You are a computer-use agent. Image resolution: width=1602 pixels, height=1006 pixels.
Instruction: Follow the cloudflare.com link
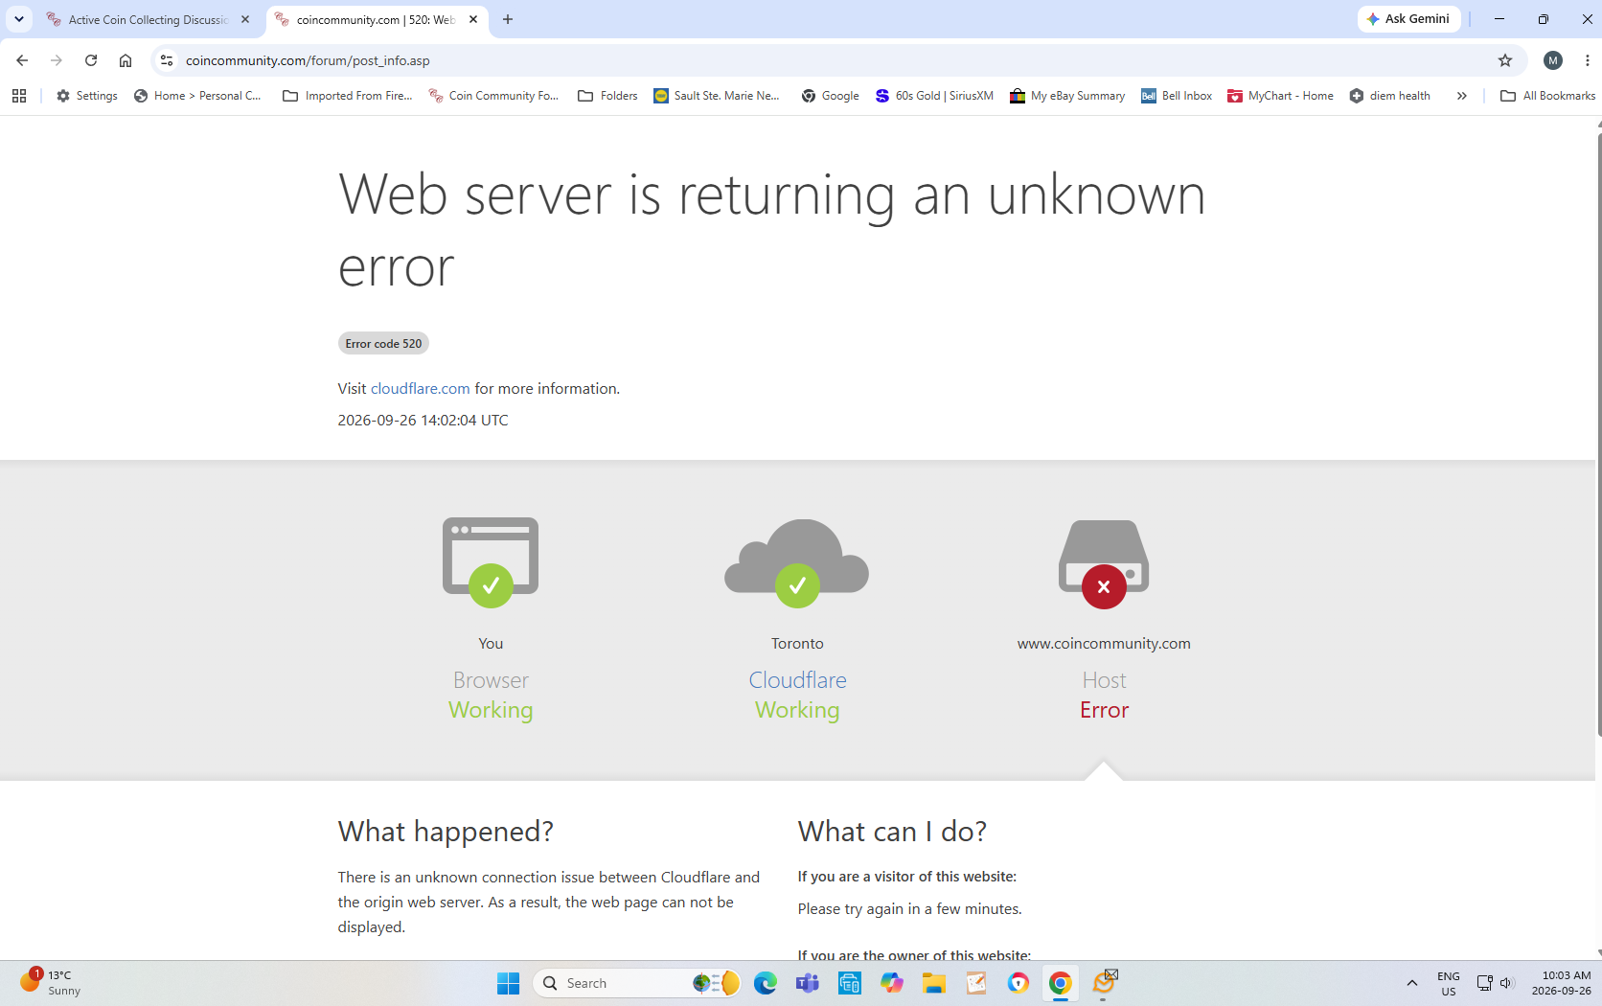(420, 388)
